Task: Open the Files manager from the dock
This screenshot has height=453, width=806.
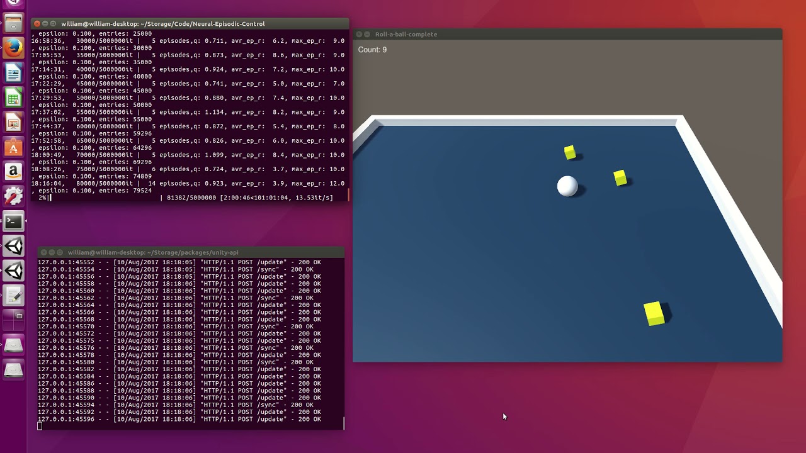Action: point(13,24)
